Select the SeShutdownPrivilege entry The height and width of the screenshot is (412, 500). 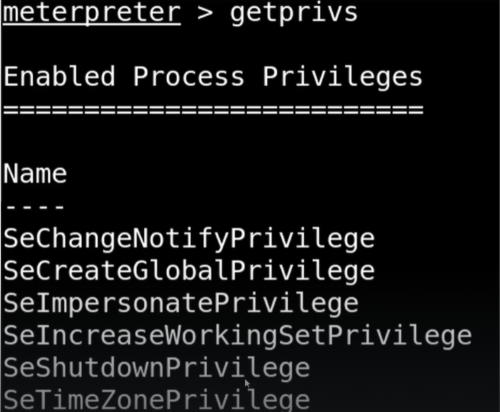coord(156,367)
